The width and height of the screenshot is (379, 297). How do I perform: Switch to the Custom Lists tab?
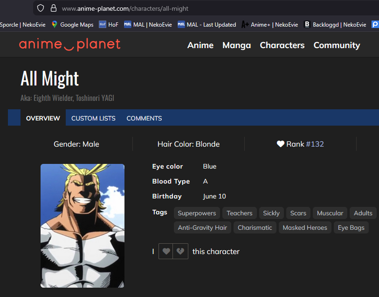tap(93, 118)
